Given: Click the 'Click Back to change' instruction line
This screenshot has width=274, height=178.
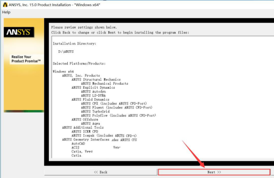Looking at the screenshot, I should [120, 33].
